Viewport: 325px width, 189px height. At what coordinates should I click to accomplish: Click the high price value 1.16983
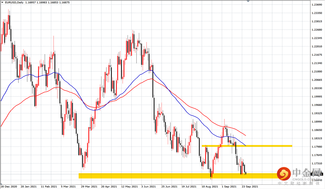coord(42,2)
